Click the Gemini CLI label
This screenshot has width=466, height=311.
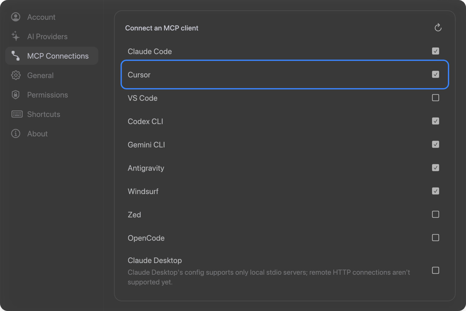click(146, 145)
